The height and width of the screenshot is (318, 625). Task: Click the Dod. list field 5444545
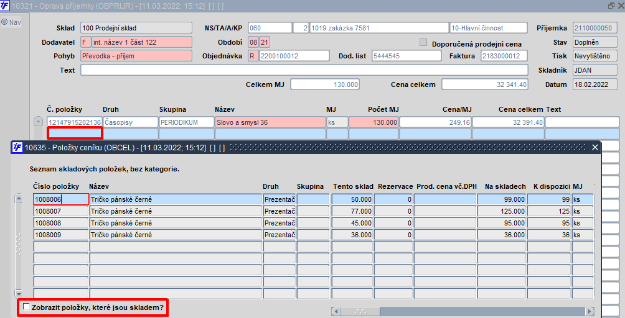[x=406, y=56]
